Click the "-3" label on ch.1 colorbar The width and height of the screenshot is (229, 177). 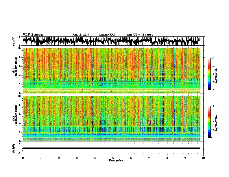213,58
